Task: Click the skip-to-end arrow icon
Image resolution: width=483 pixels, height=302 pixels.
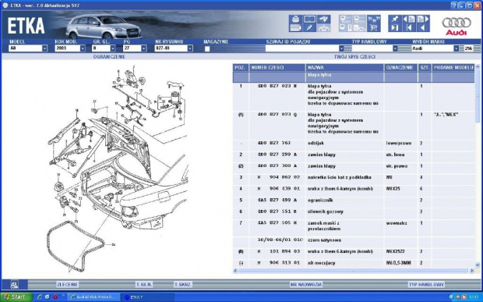Action: click(x=395, y=28)
